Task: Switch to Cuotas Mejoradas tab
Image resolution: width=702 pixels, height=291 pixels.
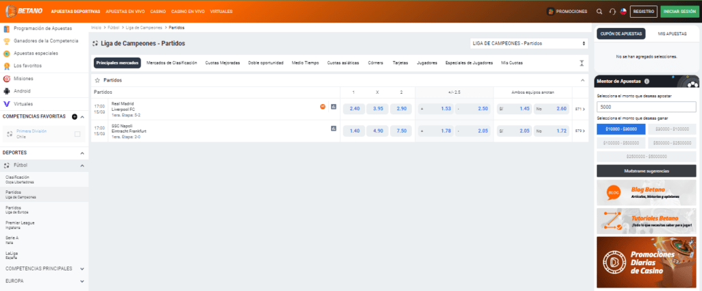Action: 223,63
